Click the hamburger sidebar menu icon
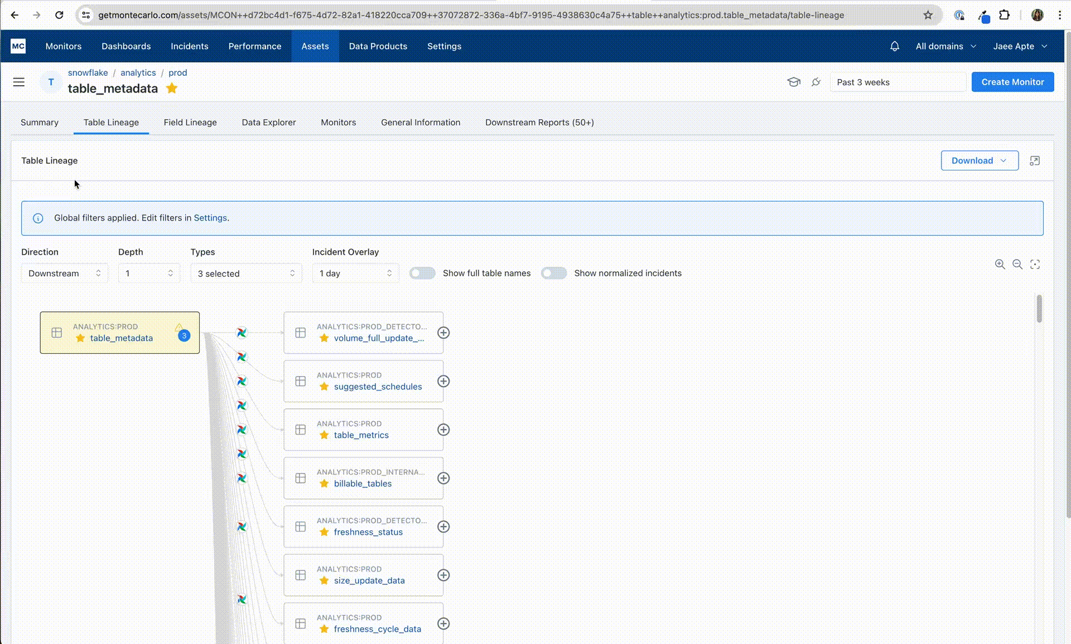Viewport: 1071px width, 644px height. pyautogui.click(x=19, y=82)
